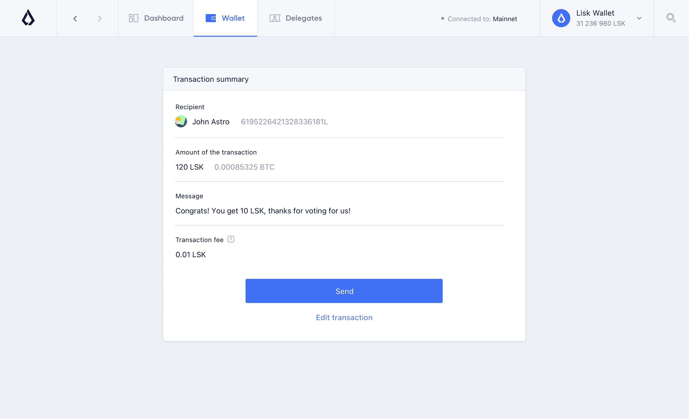Click the Transaction summary header
This screenshot has height=419, width=689.
[x=211, y=79]
